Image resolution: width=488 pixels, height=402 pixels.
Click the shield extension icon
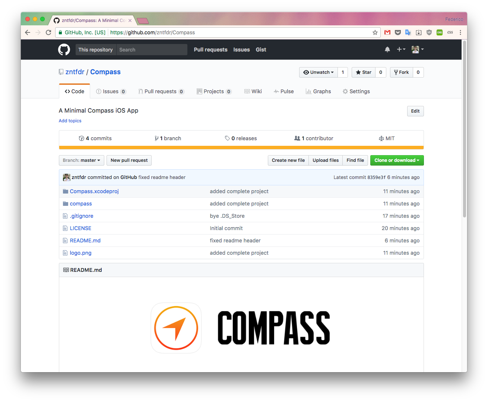pyautogui.click(x=429, y=32)
